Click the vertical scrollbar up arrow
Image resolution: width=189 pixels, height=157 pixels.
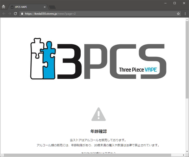(187, 19)
